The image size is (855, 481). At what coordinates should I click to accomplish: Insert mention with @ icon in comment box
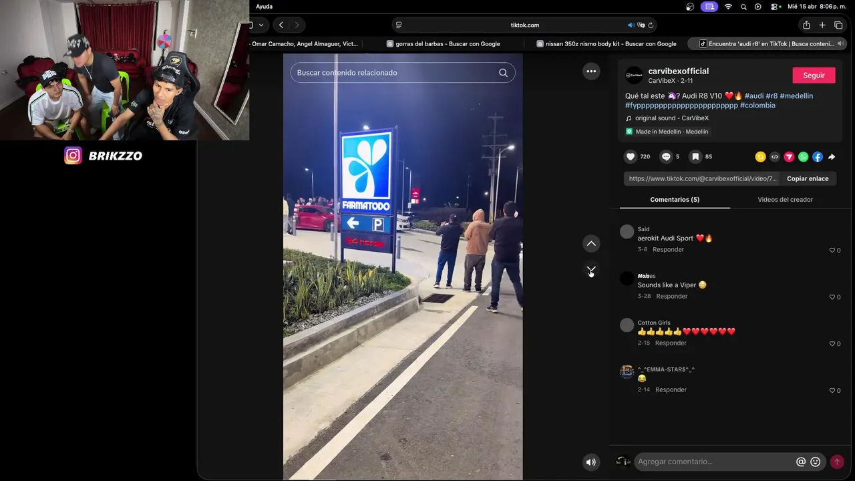click(801, 462)
